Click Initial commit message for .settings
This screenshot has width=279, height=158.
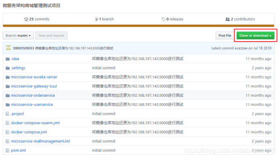pos(104,68)
